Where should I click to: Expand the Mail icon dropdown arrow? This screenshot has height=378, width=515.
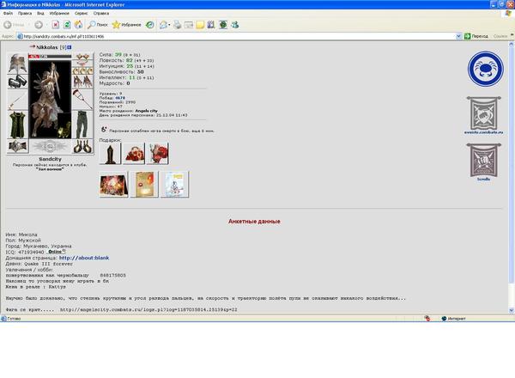169,25
